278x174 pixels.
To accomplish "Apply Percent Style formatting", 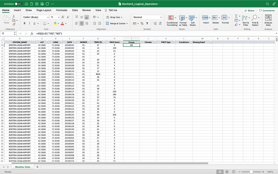I will pos(142,24).
